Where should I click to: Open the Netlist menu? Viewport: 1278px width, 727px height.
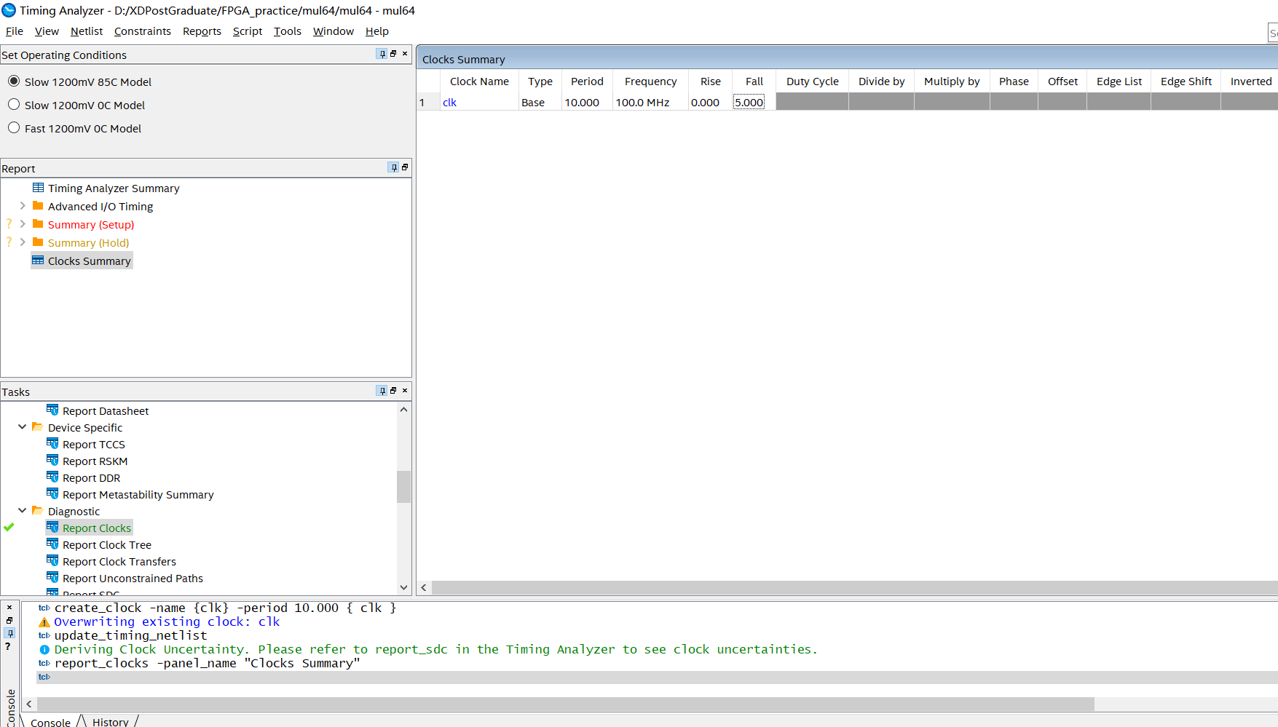pos(87,31)
